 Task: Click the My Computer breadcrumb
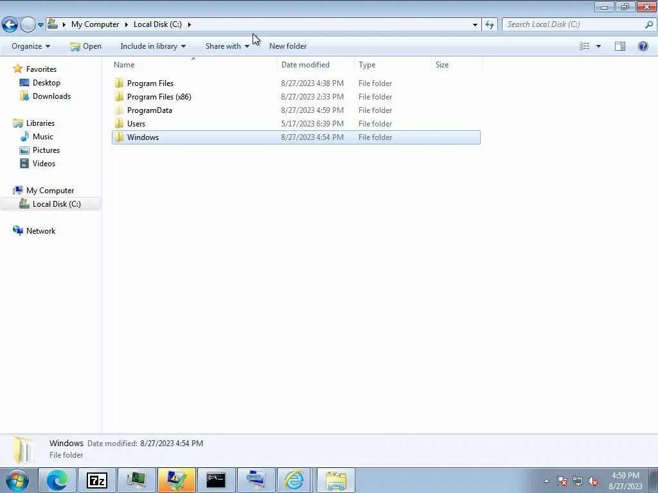pos(95,24)
